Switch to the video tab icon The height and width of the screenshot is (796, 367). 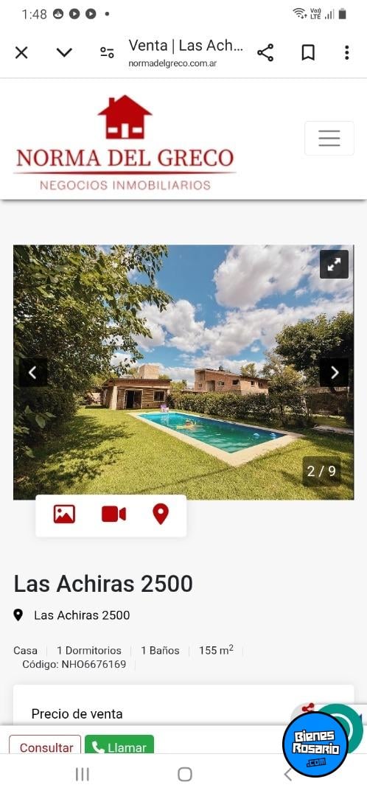point(113,514)
